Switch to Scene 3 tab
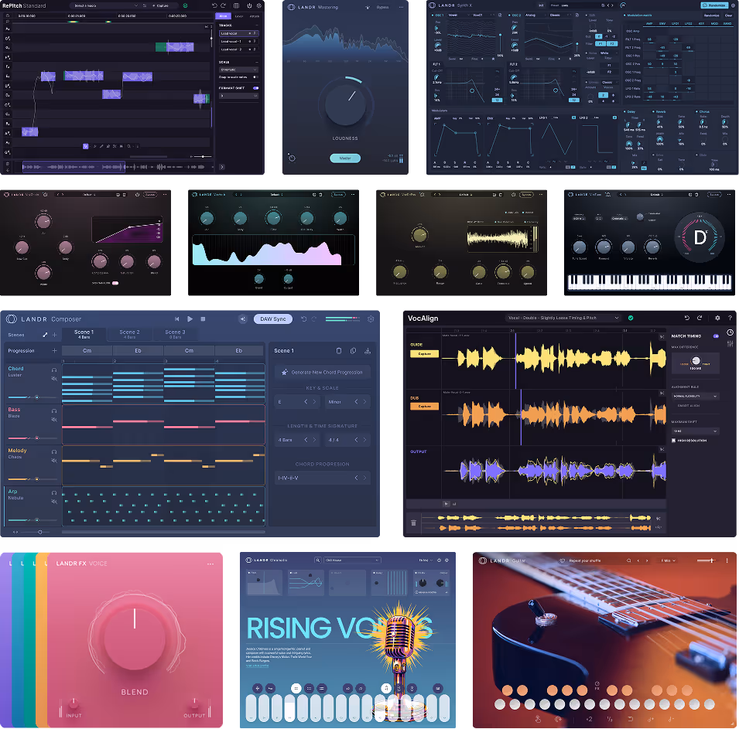Image resolution: width=739 pixels, height=729 pixels. (175, 334)
